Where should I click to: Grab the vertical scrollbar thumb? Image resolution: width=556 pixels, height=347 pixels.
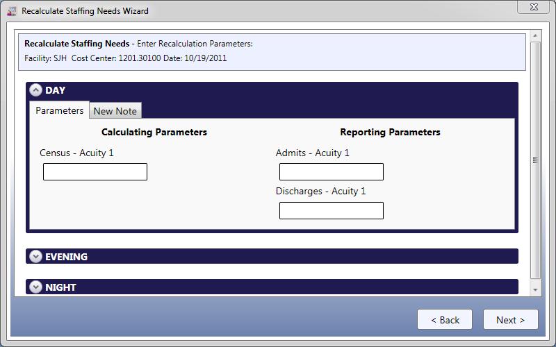point(536,160)
